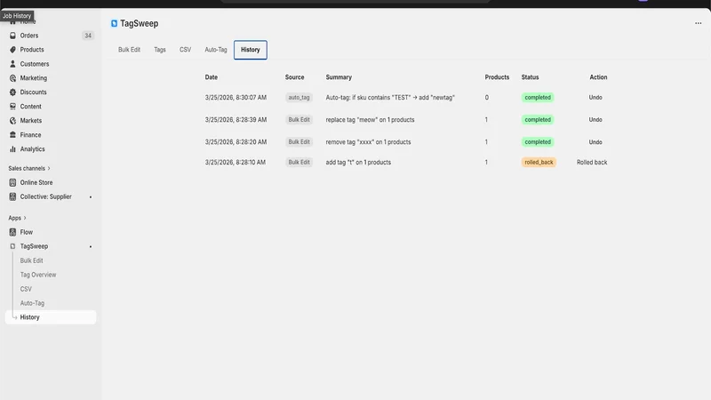
Task: Click the Markets globe icon
Action: pos(12,121)
